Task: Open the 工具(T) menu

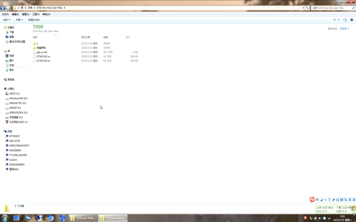Action: pos(36,14)
